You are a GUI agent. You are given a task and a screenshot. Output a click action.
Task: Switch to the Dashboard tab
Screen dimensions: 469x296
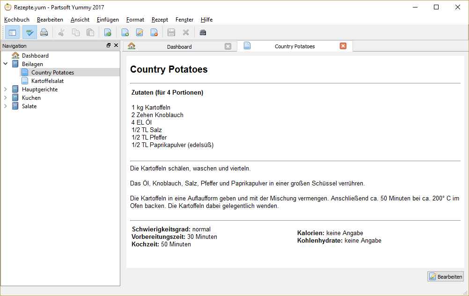[x=179, y=46]
